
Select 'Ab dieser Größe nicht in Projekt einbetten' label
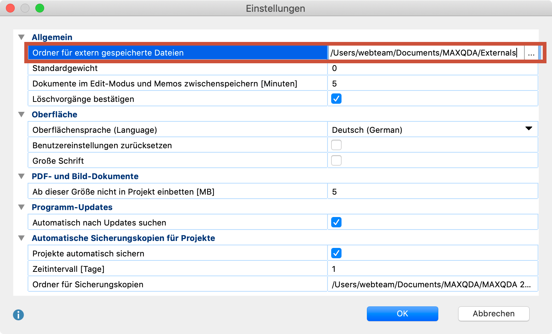pyautogui.click(x=123, y=192)
